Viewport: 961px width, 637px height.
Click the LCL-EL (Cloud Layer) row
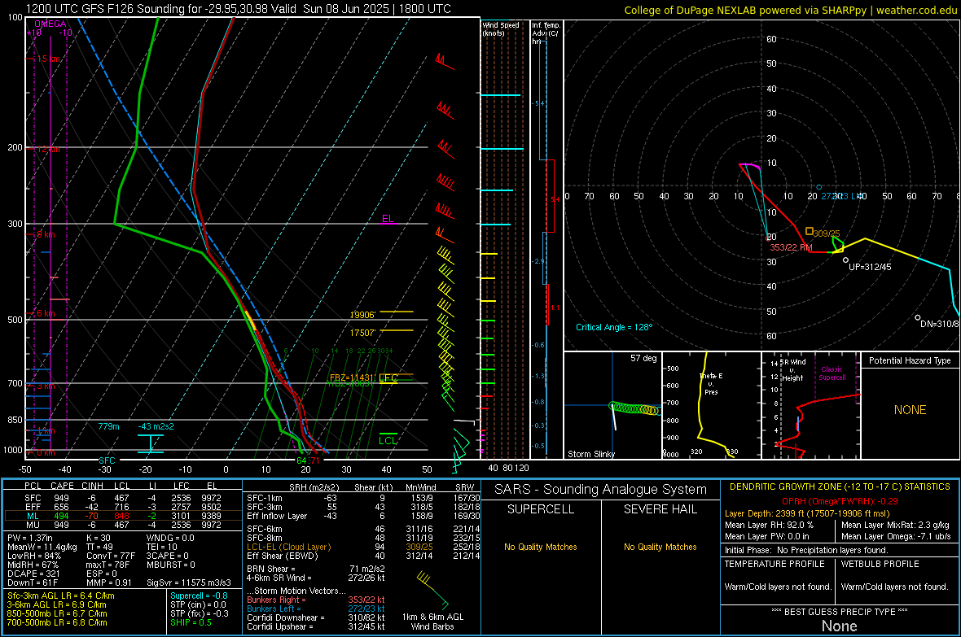(x=363, y=547)
